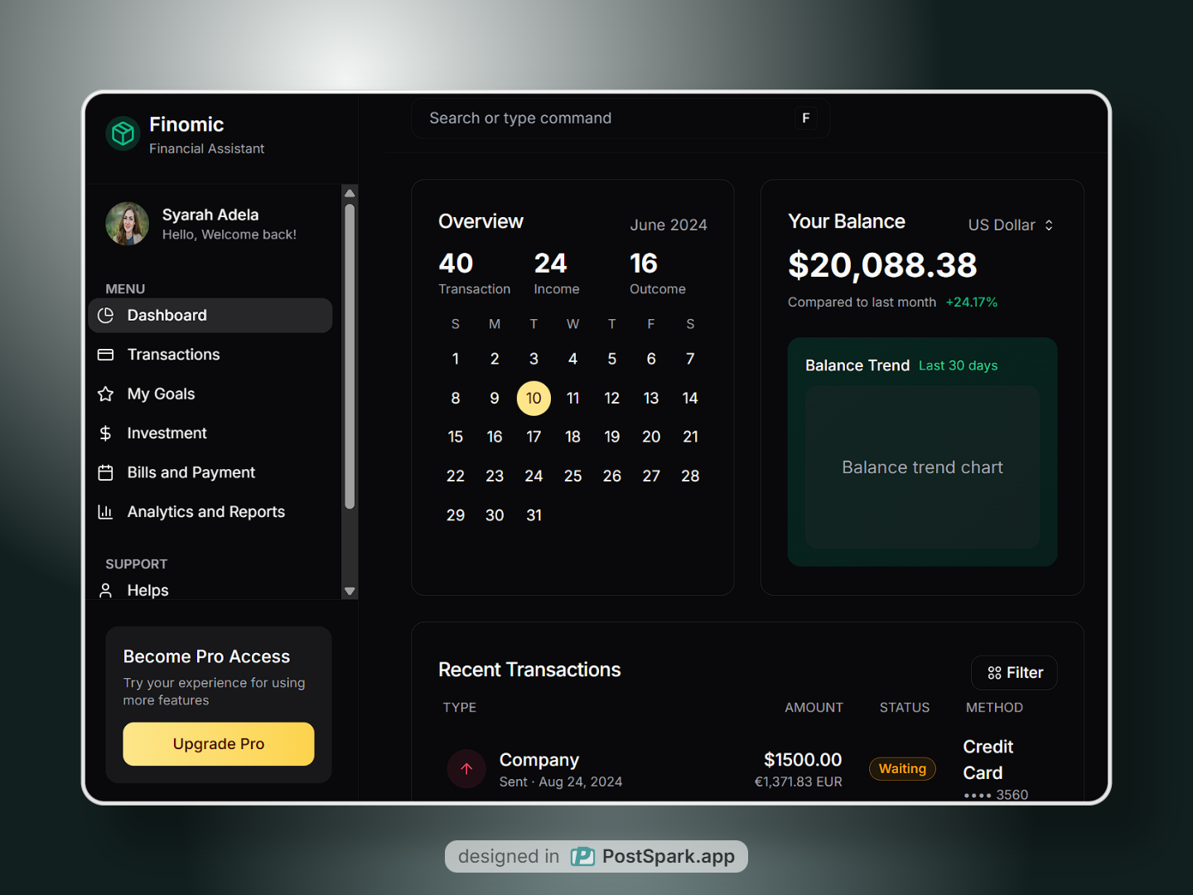Screen dimensions: 1193x895
Task: Click the Bills and Payment calendar icon
Action: [105, 473]
